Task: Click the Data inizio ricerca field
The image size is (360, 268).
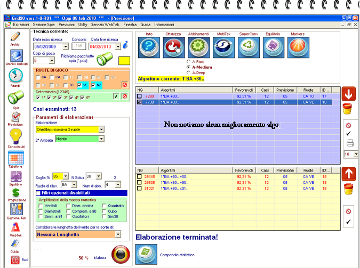Action: (x=48, y=46)
